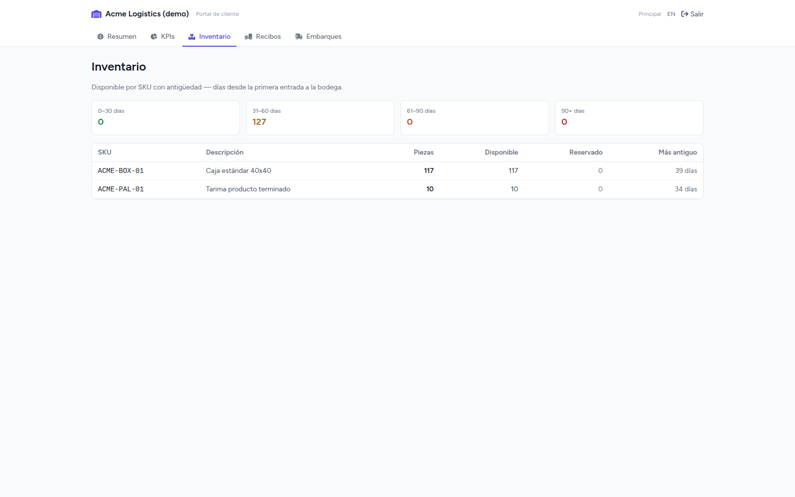This screenshot has height=497, width=795.
Task: Click the Disponible column header
Action: click(x=501, y=153)
